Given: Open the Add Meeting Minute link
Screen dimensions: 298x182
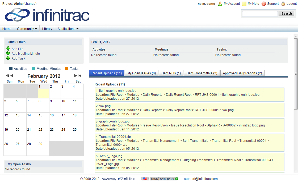Looking at the screenshot, I should (26, 53).
